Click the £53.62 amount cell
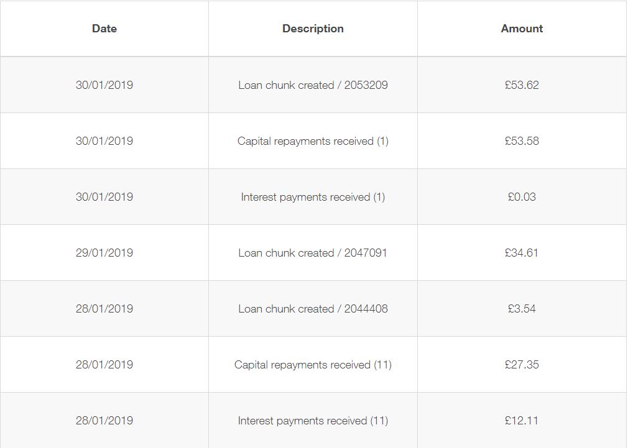 pyautogui.click(x=522, y=85)
